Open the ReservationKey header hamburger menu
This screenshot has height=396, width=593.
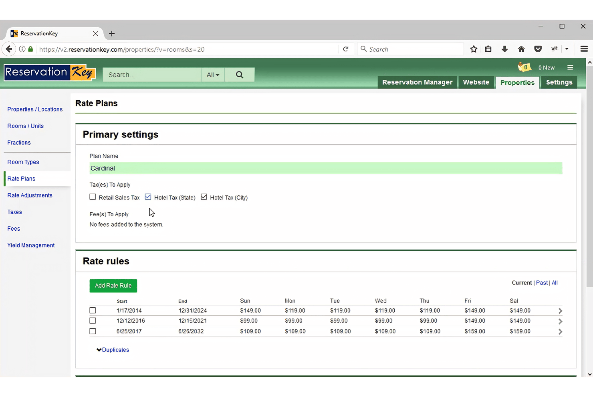tap(570, 67)
